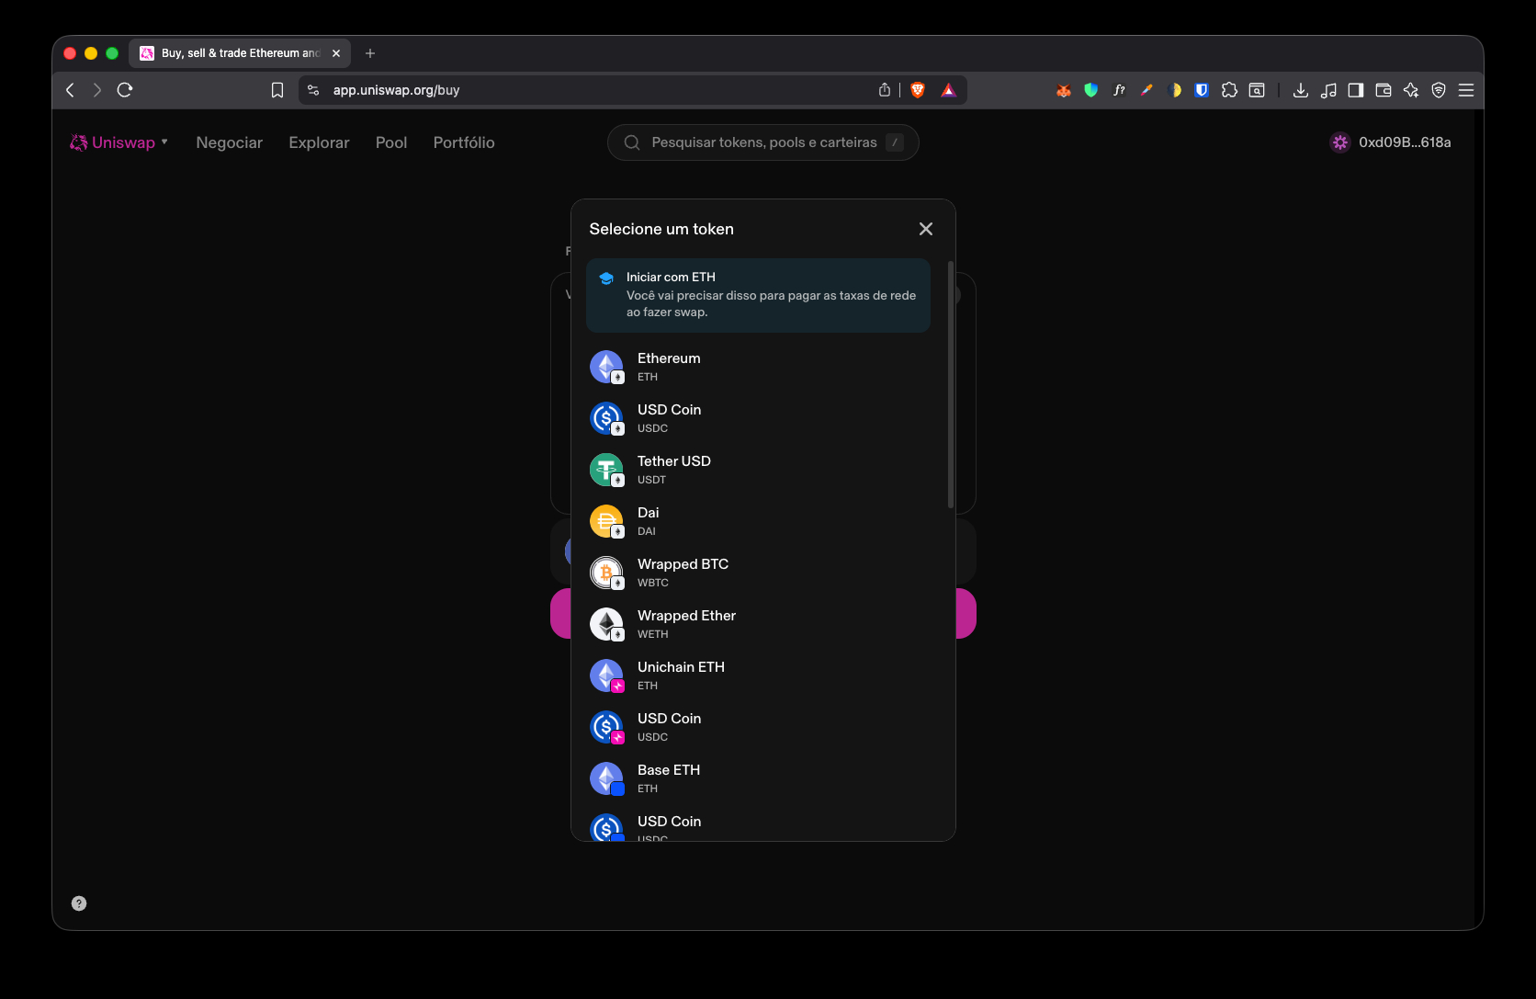Share this page
Screen dimensions: 1536x999
pyautogui.click(x=885, y=90)
